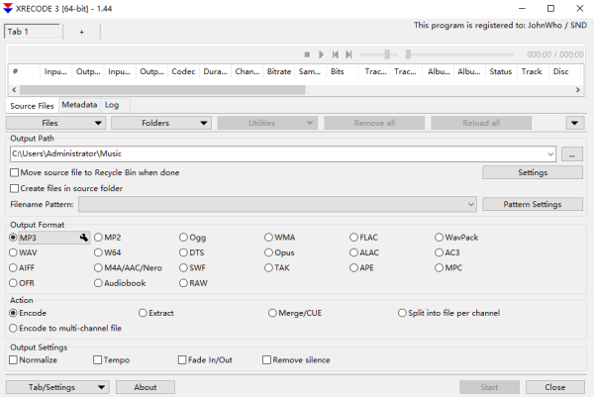The image size is (594, 397).
Task: Open the extra options arrow beside Reload all
Action: click(574, 123)
